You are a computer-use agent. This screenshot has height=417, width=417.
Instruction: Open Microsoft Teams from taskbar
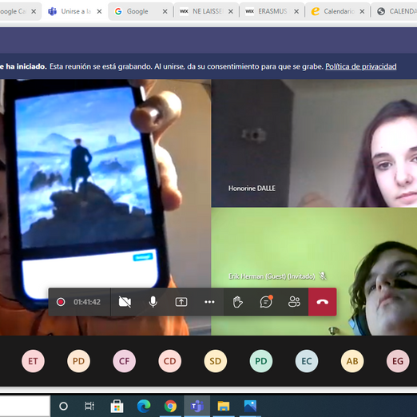pyautogui.click(x=197, y=406)
